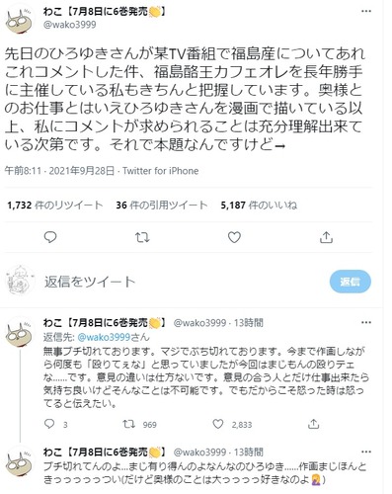Screen dimensions: 392x494
Task: Like the thread tweet with 2,833 likes
Action: click(x=218, y=424)
